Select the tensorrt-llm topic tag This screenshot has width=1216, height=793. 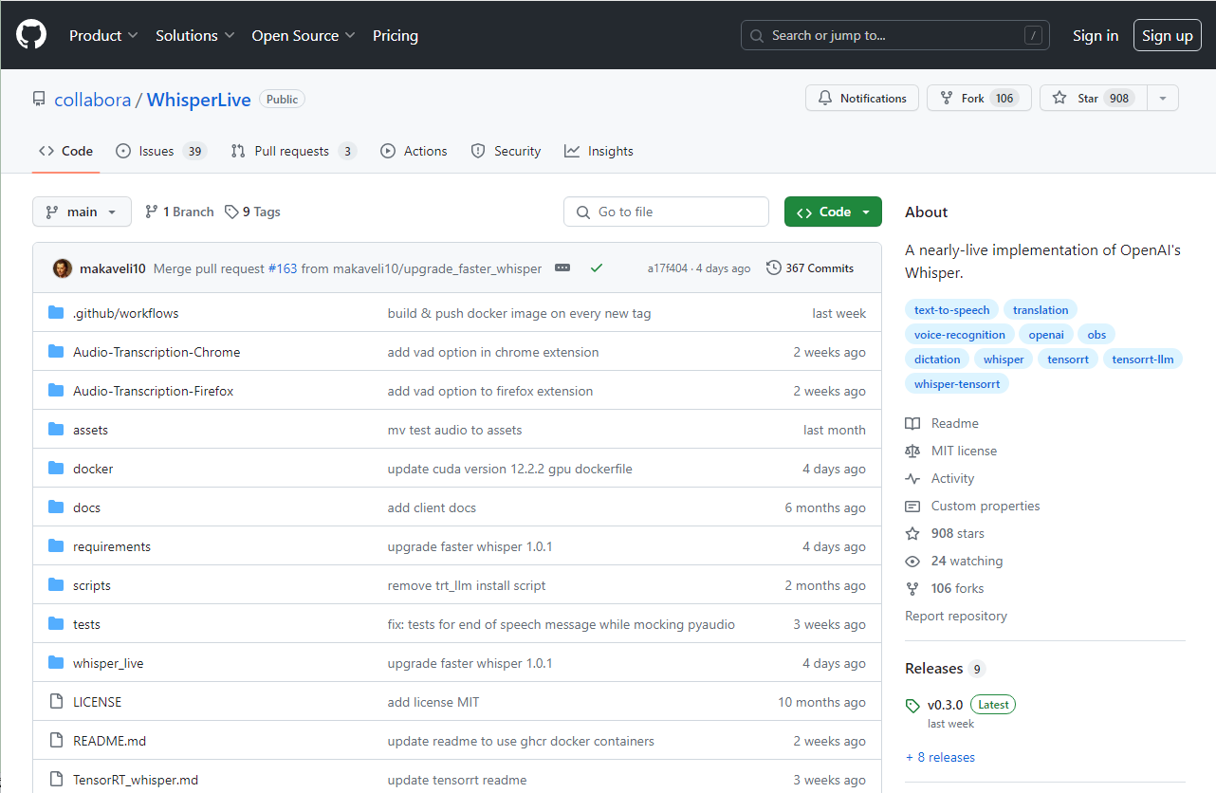tap(1143, 360)
